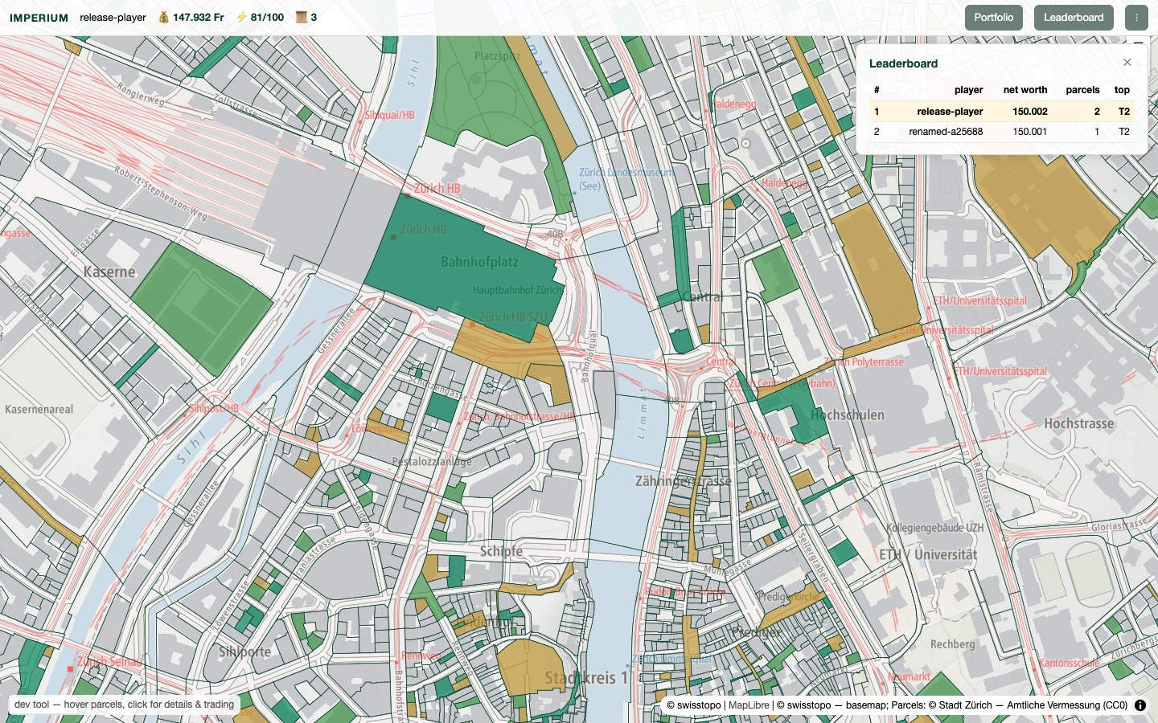The image size is (1158, 723).
Task: Click the Zürich Polyterrasse stop label
Action: point(864,362)
